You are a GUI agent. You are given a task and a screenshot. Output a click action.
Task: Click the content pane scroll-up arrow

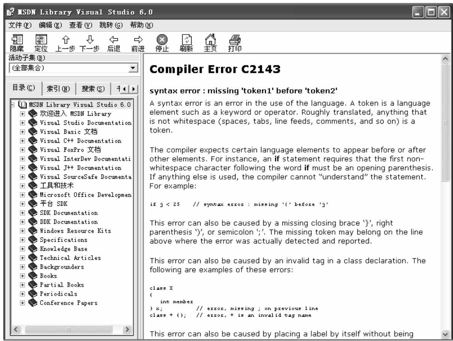(445, 59)
